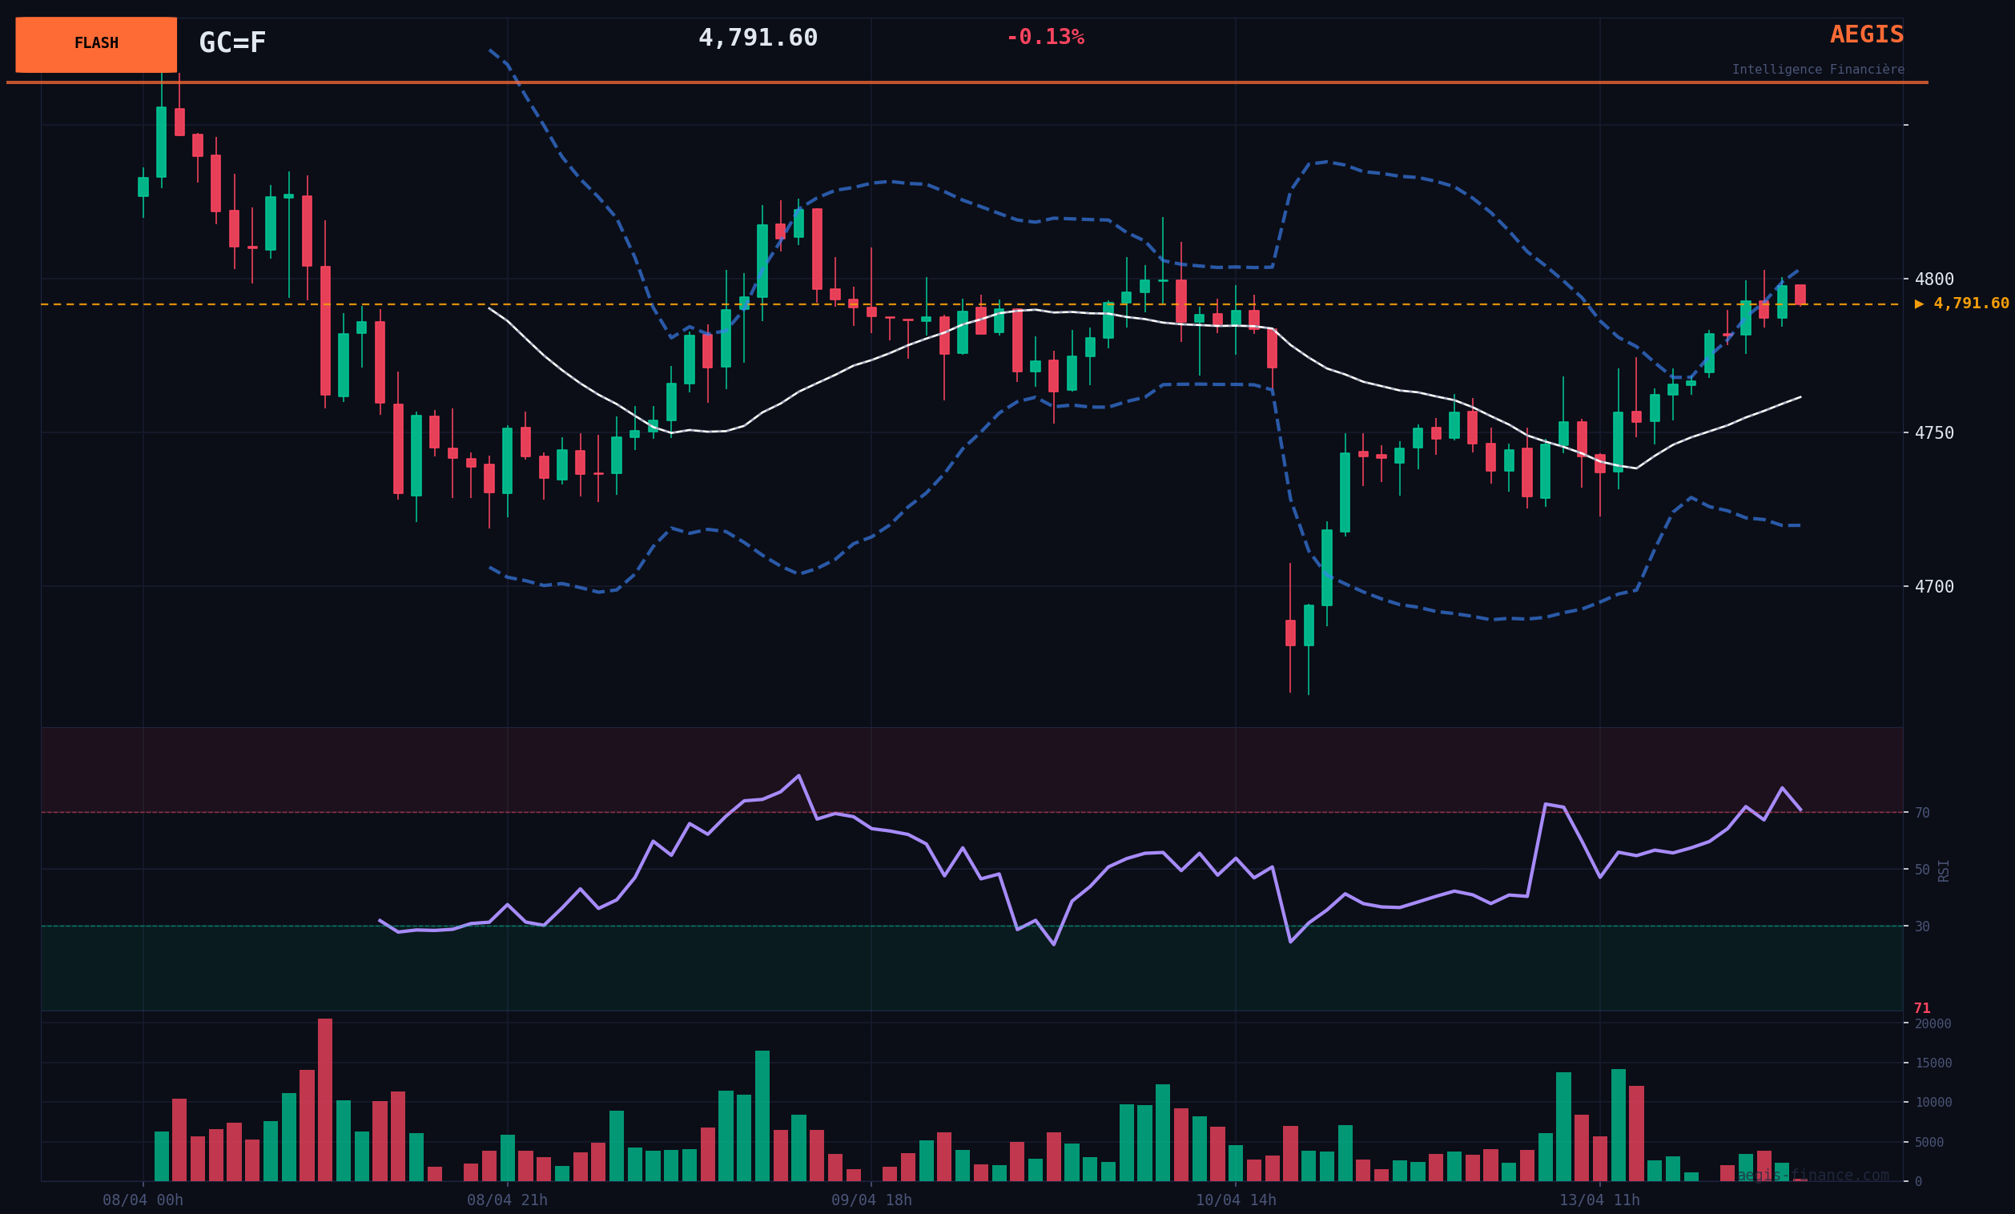
Task: Click the 4,791.60 price in header
Action: (x=758, y=38)
